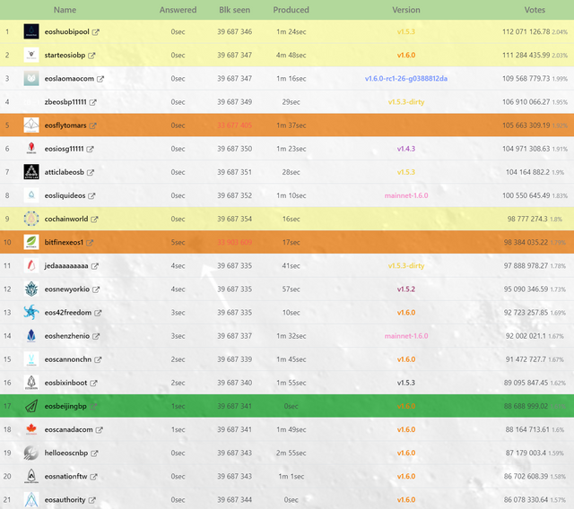Viewport: 574px width, 509px height.
Task: Open the eoslaomaocom producer name
Action: click(x=69, y=79)
